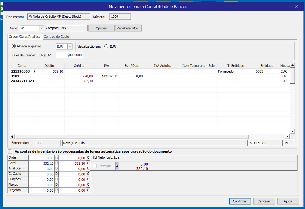Tick the Recapit. checkbox
305x209 pixels.
(x=95, y=166)
